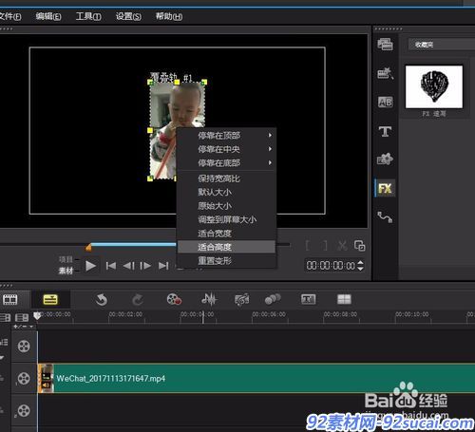Open the Path motion panel icon
This screenshot has width=475, height=432.
click(385, 217)
